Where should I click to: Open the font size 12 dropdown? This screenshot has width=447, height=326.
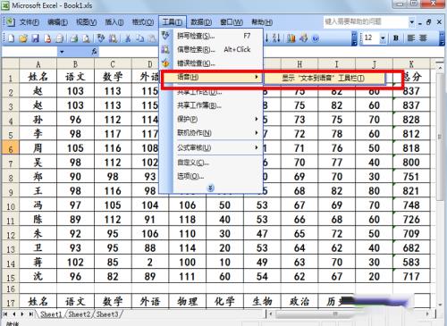pyautogui.click(x=383, y=38)
